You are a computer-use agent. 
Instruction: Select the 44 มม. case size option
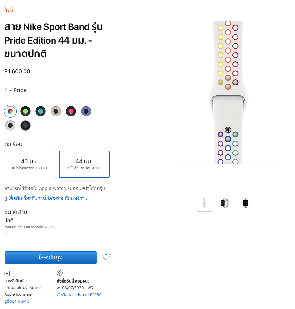pos(84,164)
